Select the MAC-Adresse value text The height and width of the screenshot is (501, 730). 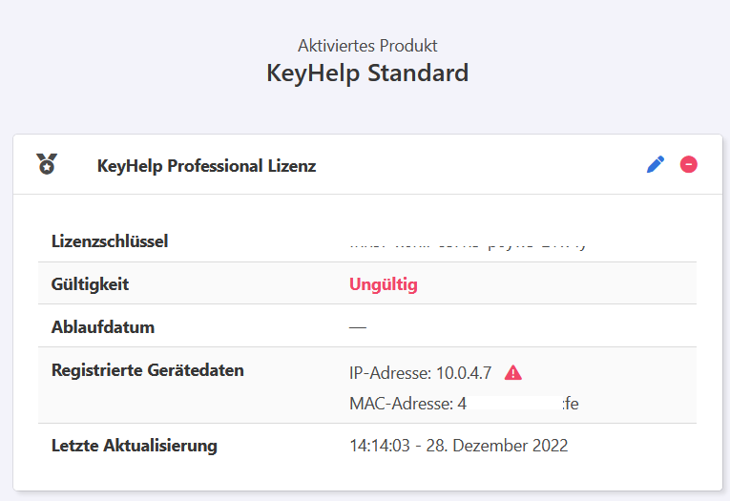tap(464, 404)
